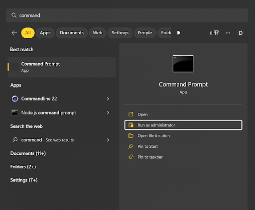255x210 pixels.
Task: Click the large Command Prompt thumbnail
Action: [x=183, y=64]
